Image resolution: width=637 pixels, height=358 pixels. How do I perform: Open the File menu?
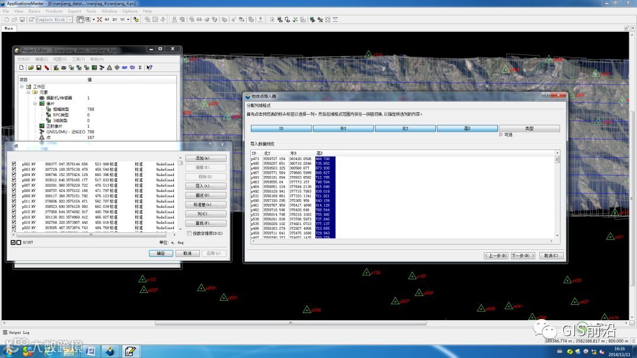6,11
